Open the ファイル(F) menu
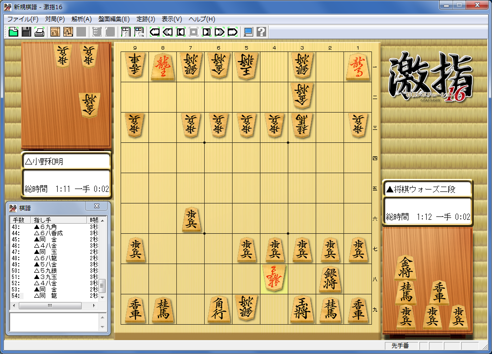Screen dimensions: 492x354 23,19
